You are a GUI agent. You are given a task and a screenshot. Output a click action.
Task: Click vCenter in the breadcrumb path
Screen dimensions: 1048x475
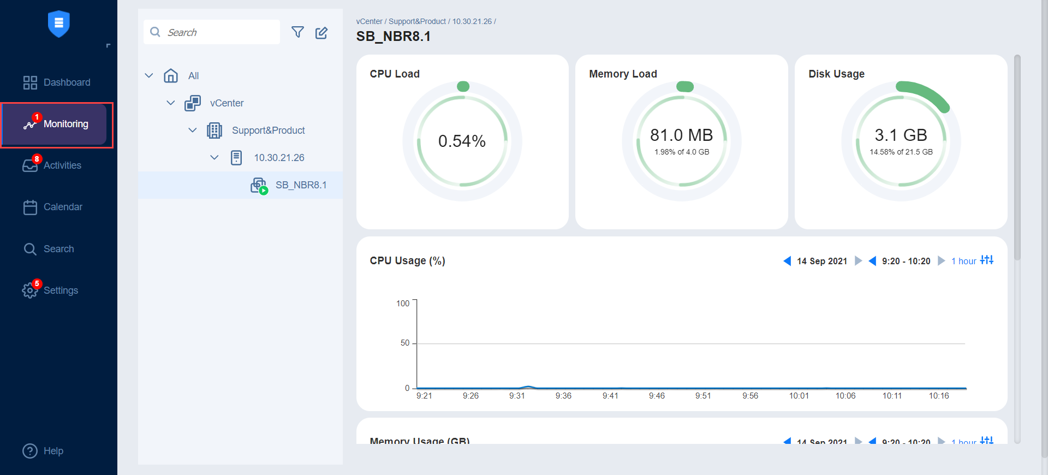(369, 21)
